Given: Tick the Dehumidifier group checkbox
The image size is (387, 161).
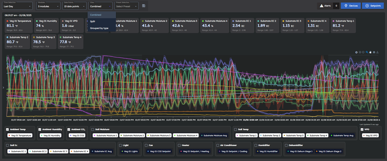Looking at the screenshot, I should (x=286, y=145).
